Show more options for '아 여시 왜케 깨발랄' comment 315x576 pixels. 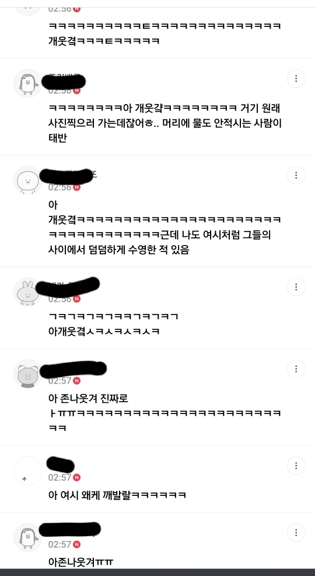click(296, 466)
